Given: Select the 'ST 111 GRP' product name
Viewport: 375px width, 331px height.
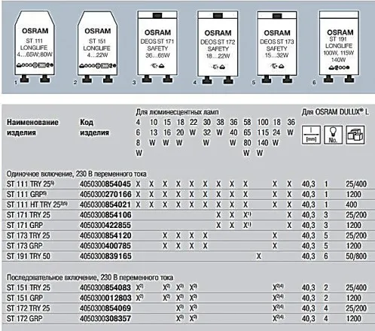Looking at the screenshot, I should click(x=26, y=194).
